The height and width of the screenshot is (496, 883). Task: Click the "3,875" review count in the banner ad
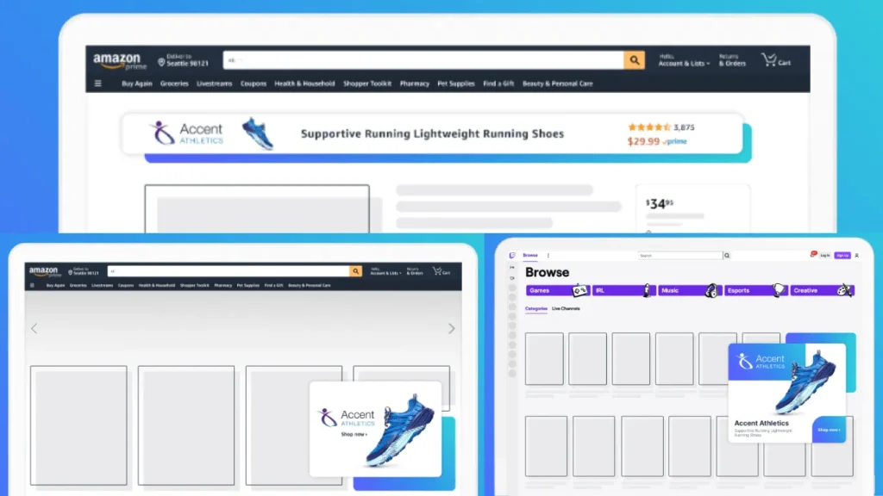click(684, 127)
